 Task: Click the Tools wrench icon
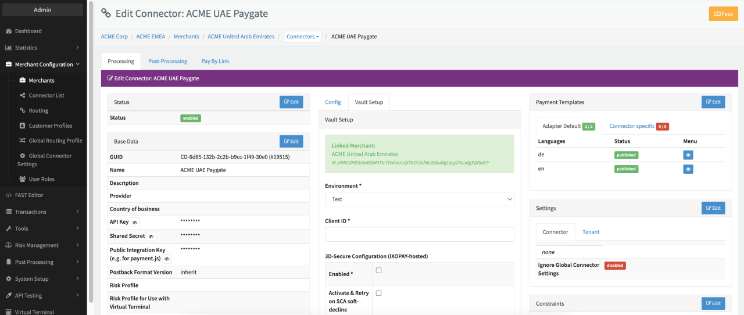coord(9,228)
